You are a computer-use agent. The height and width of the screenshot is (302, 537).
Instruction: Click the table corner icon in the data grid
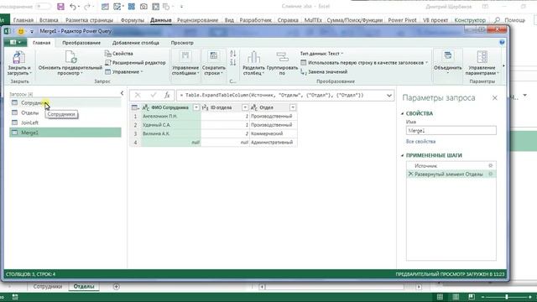[x=135, y=107]
